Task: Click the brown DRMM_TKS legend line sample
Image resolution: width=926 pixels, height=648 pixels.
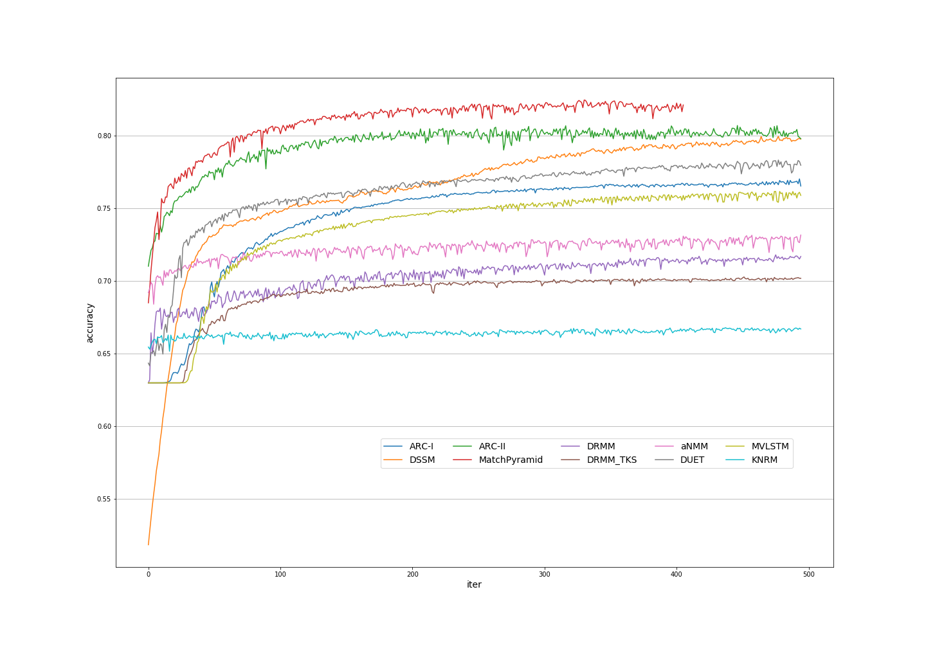Action: [570, 460]
